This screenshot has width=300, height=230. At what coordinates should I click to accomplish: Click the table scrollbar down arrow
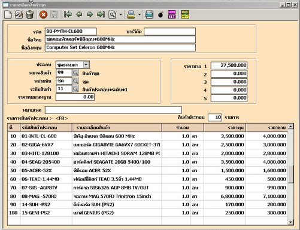(290, 222)
